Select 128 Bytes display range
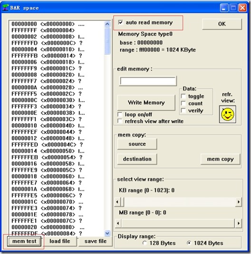 click(x=145, y=243)
